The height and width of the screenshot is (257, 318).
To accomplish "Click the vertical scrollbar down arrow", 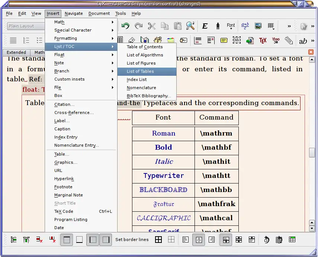I will click(x=312, y=229).
